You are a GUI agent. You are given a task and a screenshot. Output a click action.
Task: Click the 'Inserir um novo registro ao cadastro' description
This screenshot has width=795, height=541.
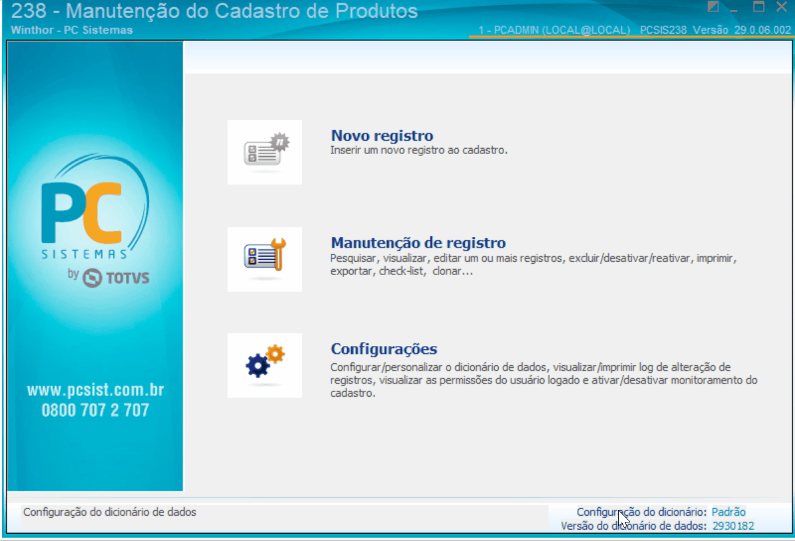(419, 150)
